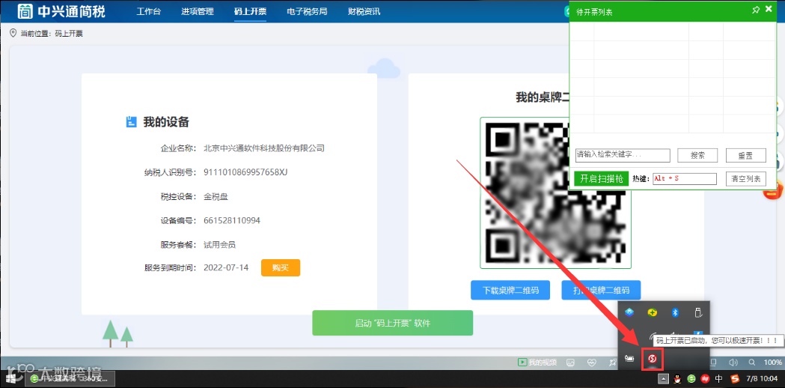The width and height of the screenshot is (785, 388).
Task: Click the 搜索 button in 待开票列表
Action: [697, 155]
